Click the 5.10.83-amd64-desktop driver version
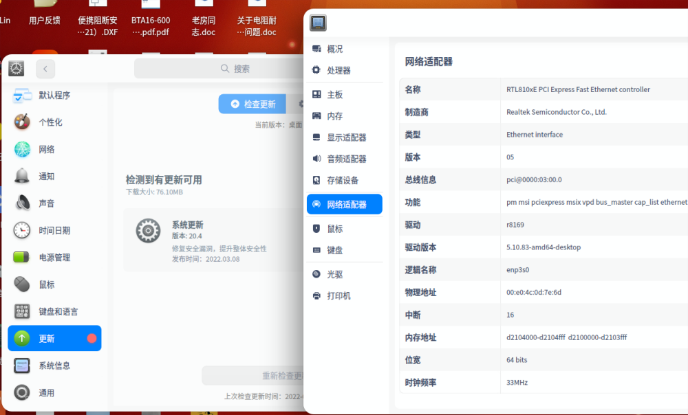The height and width of the screenshot is (415, 688). pyautogui.click(x=544, y=247)
